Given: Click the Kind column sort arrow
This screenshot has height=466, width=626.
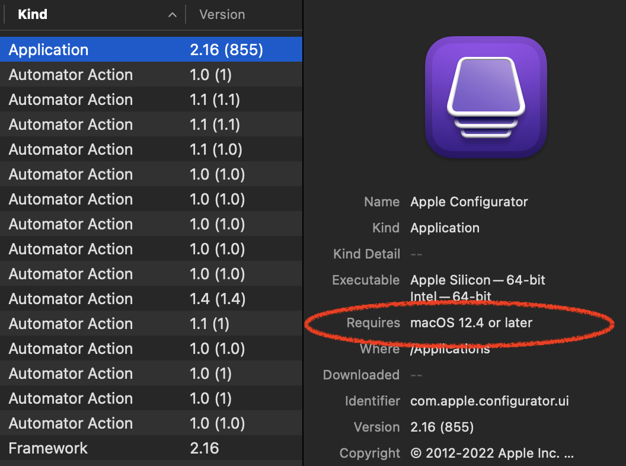Looking at the screenshot, I should coord(172,15).
